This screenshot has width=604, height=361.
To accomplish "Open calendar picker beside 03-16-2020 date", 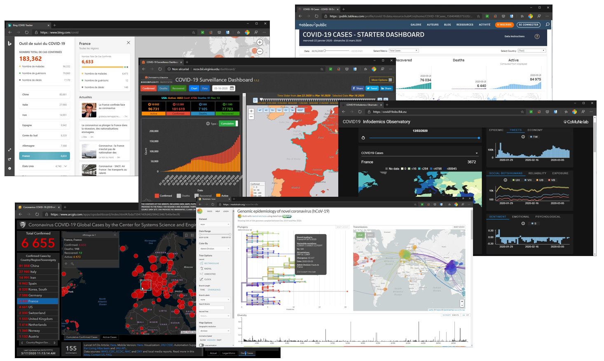I will (232, 89).
